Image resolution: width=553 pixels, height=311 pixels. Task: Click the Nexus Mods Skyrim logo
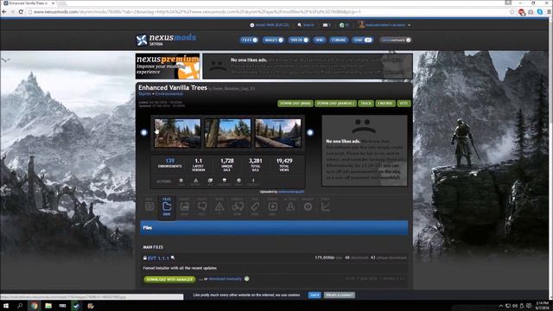point(166,40)
